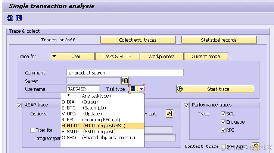Click the Current mode button
274x153 pixels.
coord(206,56)
